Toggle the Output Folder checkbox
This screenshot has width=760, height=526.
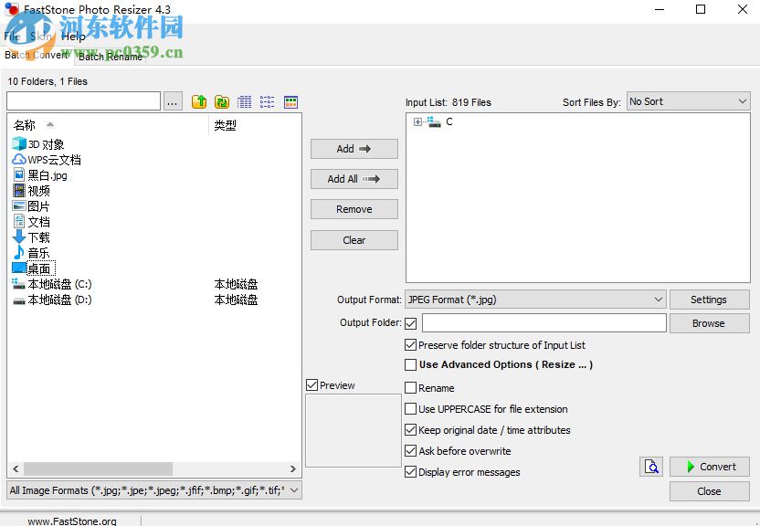tap(410, 323)
